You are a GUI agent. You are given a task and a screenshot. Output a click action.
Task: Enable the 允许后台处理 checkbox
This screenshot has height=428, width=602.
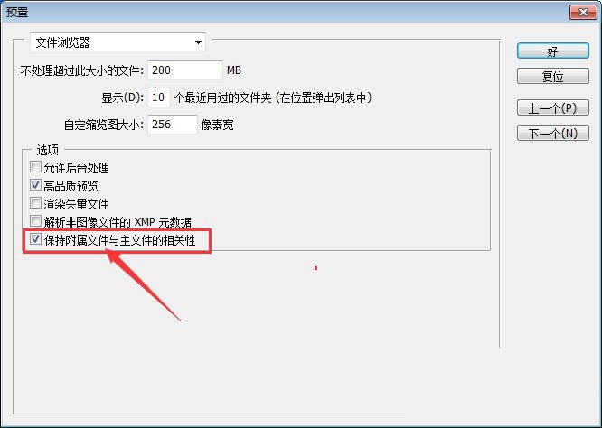(x=35, y=167)
